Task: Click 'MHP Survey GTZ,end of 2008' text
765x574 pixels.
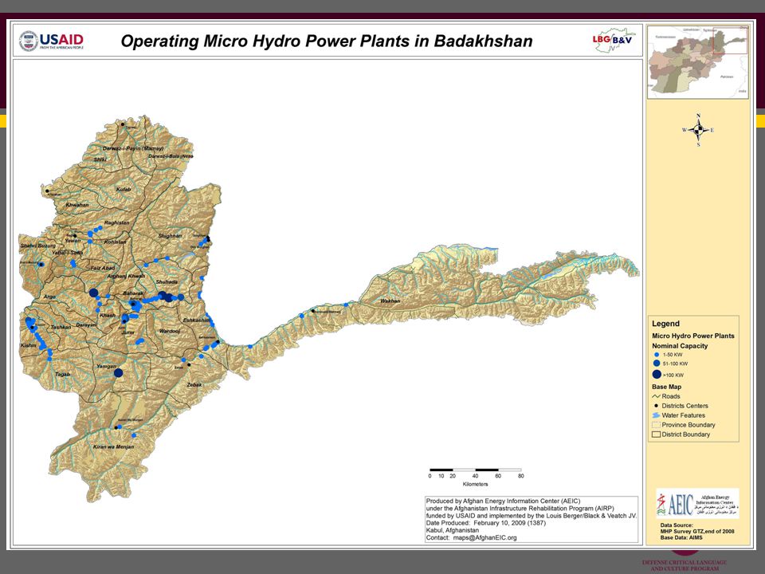Action: [697, 532]
